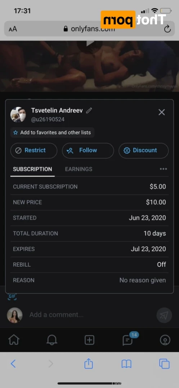Open Safari's share sheet
This screenshot has height=388, width=179.
point(89,363)
